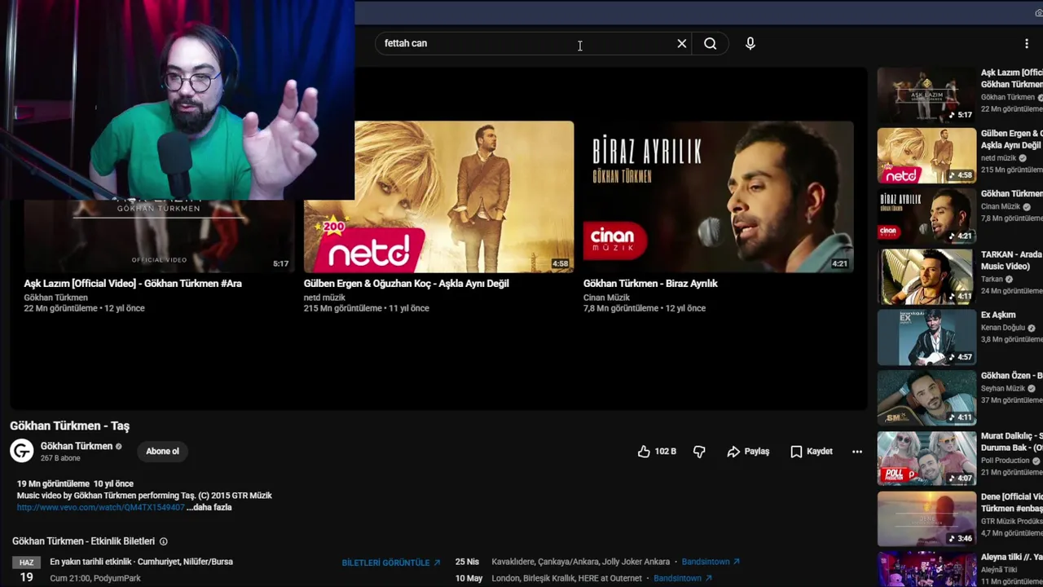1043x587 pixels.
Task: Like the video with thumbs-up icon
Action: coord(644,452)
